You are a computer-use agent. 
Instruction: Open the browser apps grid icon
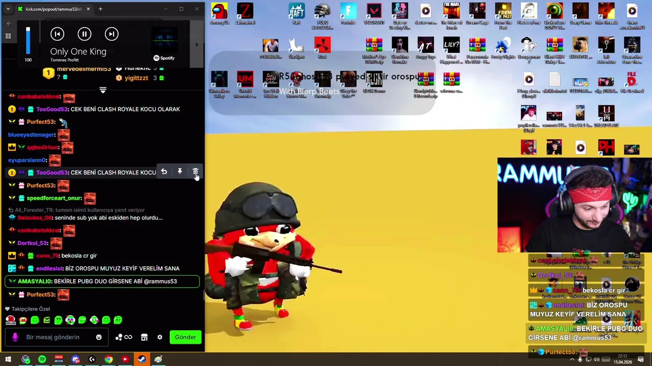pos(8,36)
